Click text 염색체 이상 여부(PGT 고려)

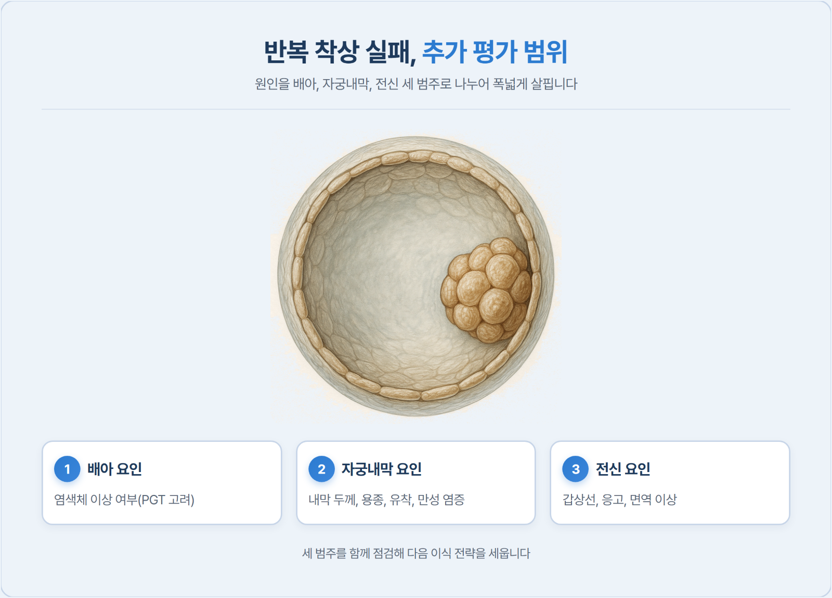124,500
